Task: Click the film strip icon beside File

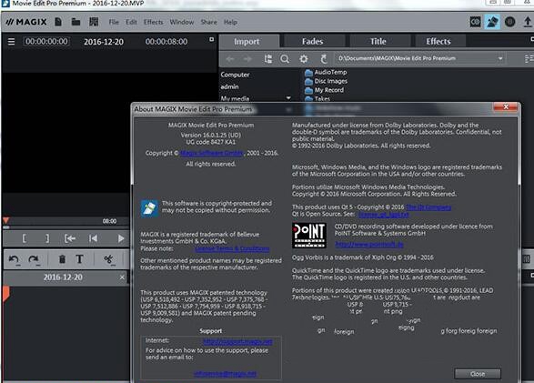Action: click(x=94, y=22)
